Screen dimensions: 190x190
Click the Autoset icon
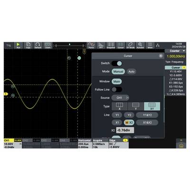(x=140, y=46)
